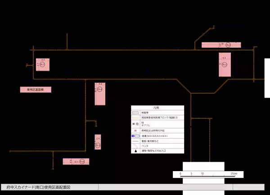Select the pink area labeled 12.1 at bottom
The width and height of the screenshot is (270, 195).
coord(76,161)
